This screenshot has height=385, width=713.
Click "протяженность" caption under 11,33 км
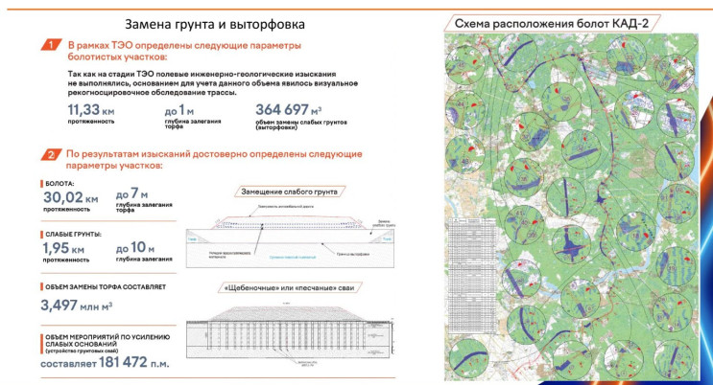pos(91,122)
